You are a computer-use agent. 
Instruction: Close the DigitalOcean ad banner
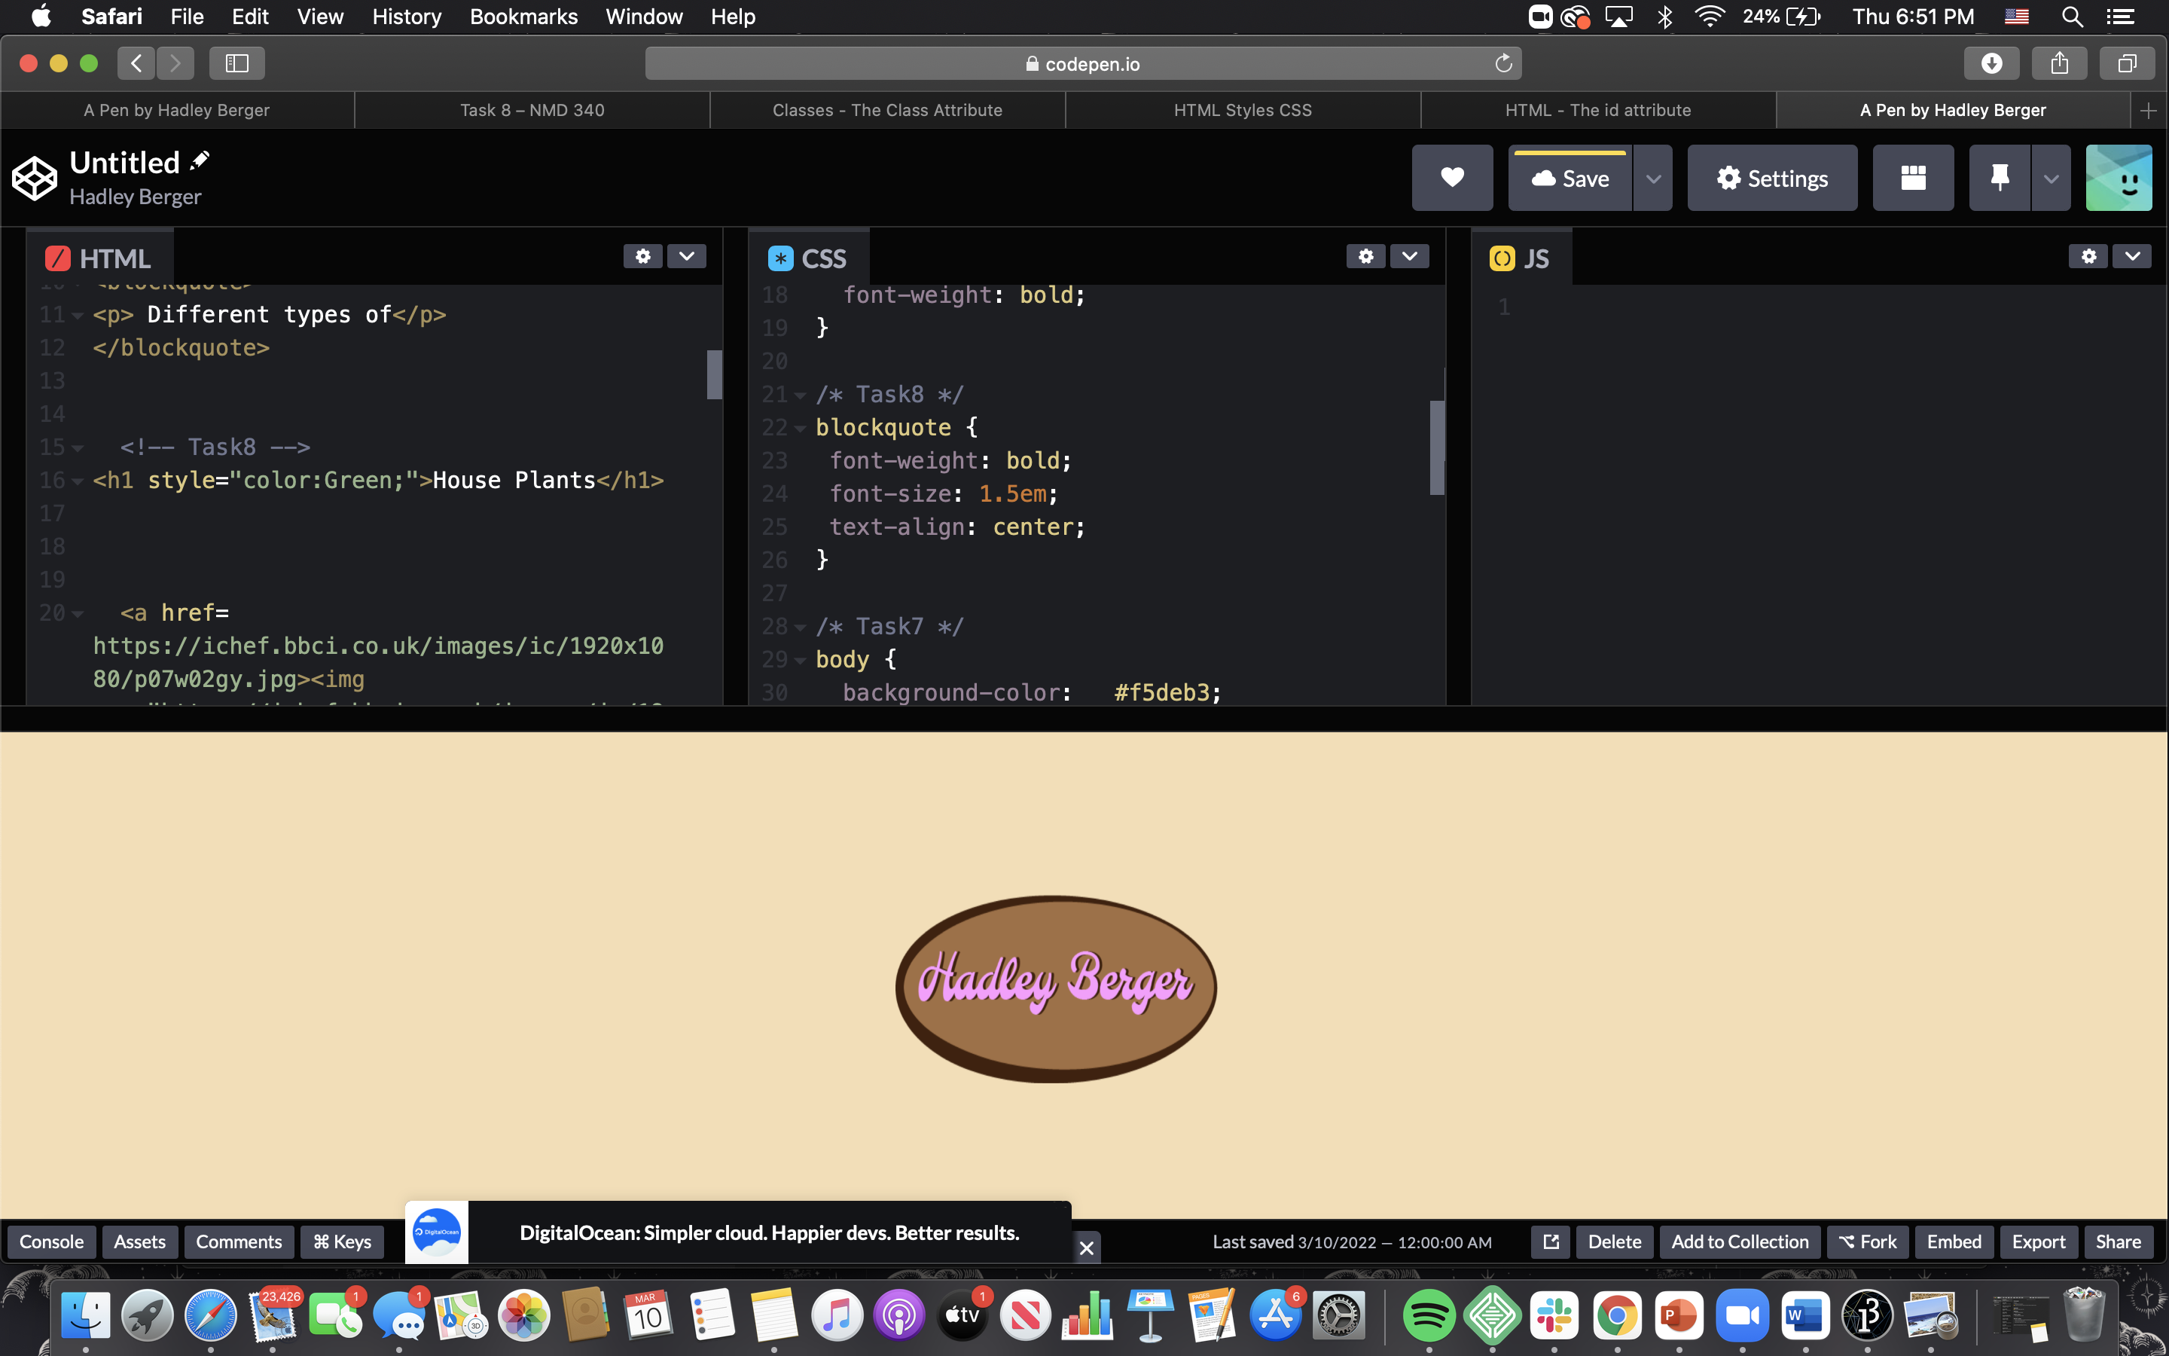click(x=1086, y=1248)
